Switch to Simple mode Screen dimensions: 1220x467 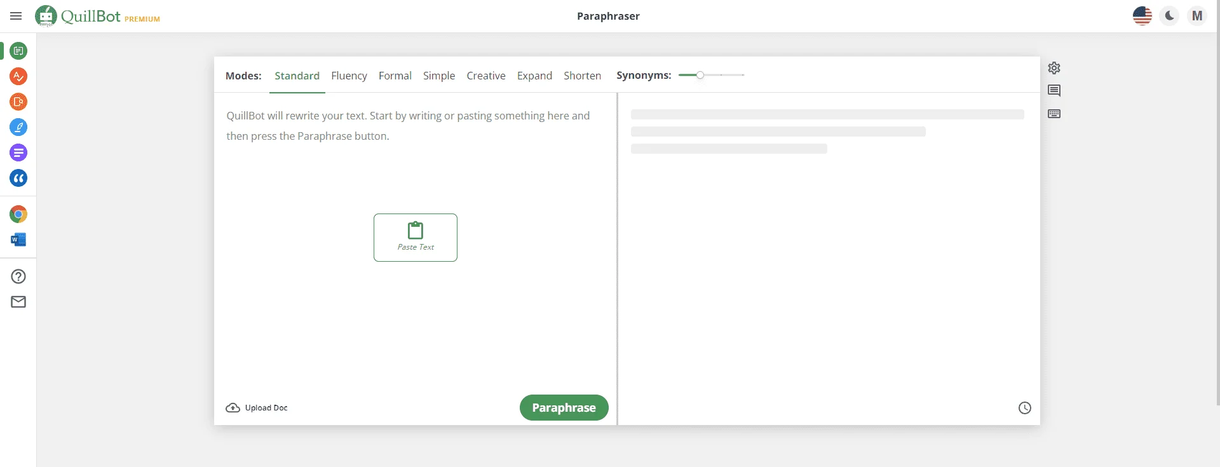(439, 76)
